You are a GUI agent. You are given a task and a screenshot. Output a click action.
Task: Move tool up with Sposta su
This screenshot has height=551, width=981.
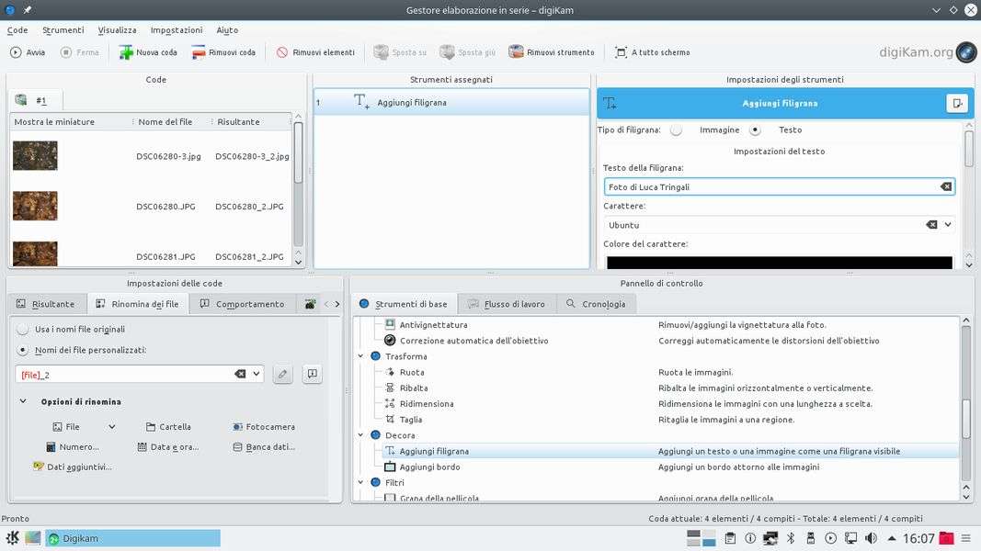tap(400, 52)
